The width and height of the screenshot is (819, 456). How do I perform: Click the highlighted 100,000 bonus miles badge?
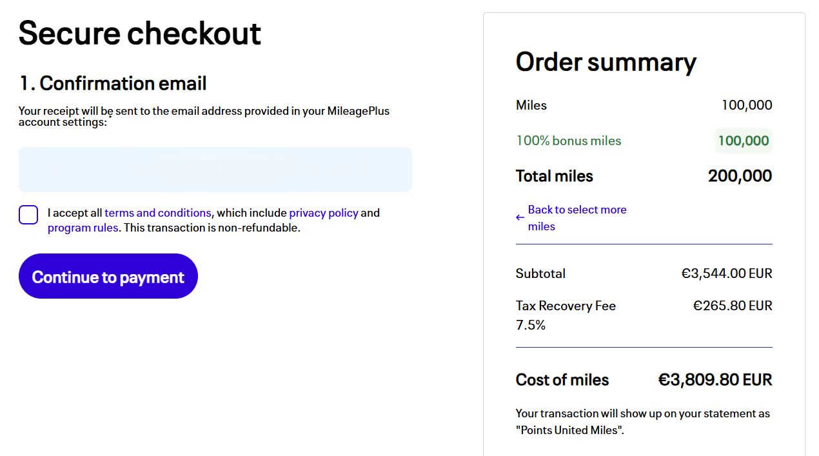pyautogui.click(x=744, y=140)
